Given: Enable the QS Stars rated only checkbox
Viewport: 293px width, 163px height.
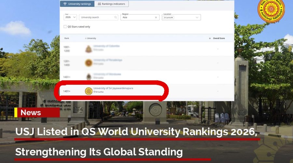Looking at the screenshot, I should tap(65, 27).
